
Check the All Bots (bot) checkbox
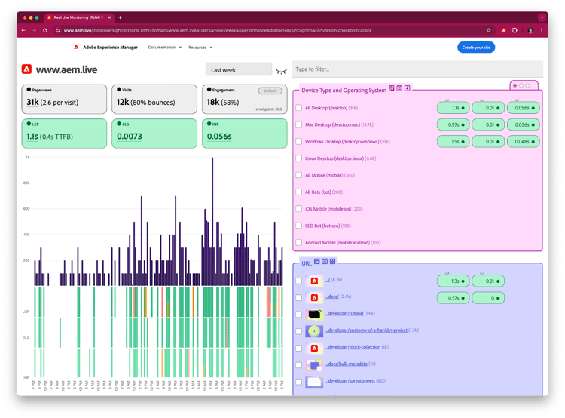pyautogui.click(x=299, y=192)
